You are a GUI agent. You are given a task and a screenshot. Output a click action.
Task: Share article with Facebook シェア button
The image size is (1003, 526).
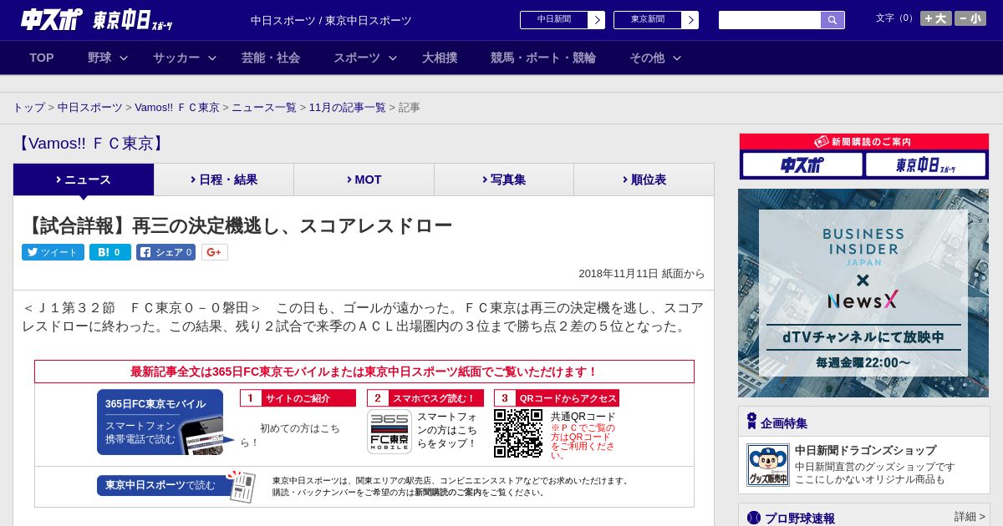[x=166, y=252]
